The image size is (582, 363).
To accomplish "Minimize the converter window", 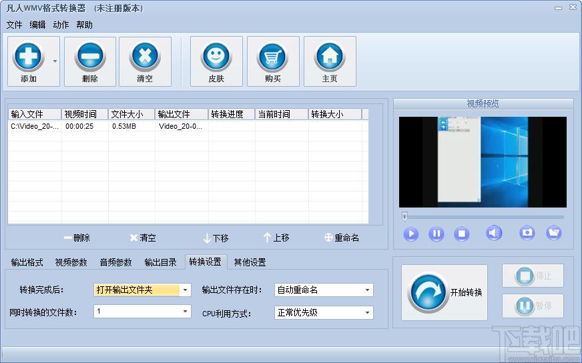I will (558, 8).
